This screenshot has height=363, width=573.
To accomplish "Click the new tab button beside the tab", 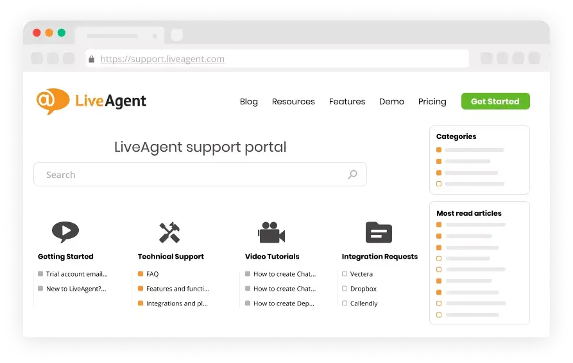I will [x=177, y=35].
